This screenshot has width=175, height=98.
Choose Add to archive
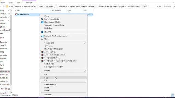click(x=63, y=52)
